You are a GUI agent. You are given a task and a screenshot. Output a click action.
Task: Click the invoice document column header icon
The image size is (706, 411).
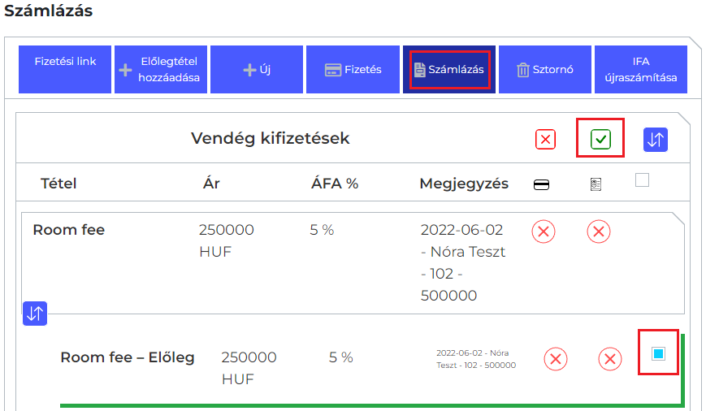pos(596,184)
